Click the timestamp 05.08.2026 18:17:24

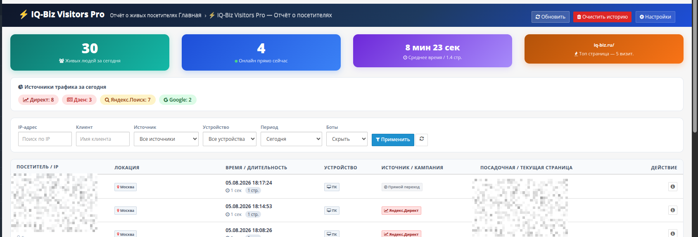[249, 183]
